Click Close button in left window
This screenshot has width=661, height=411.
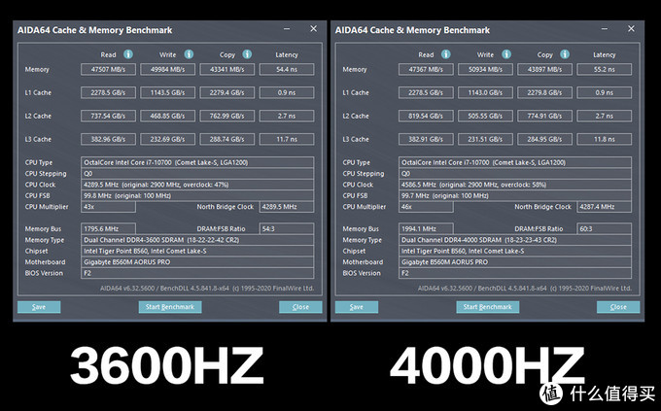(300, 307)
